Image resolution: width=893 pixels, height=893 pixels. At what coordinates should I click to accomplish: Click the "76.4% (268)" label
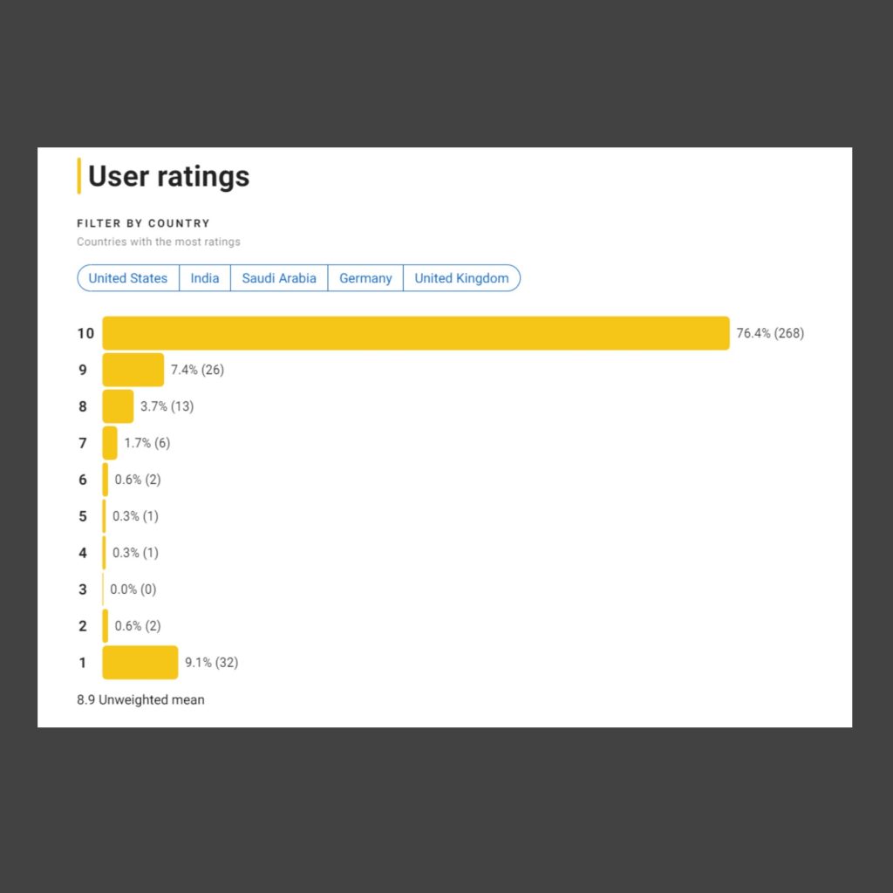(x=770, y=333)
